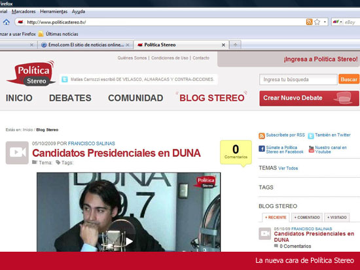Open Subscríbete por RSS feed icon

click(262, 136)
